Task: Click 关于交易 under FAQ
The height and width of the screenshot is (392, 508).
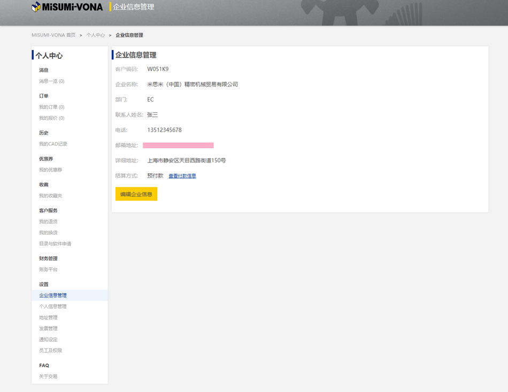Action: 48,376
